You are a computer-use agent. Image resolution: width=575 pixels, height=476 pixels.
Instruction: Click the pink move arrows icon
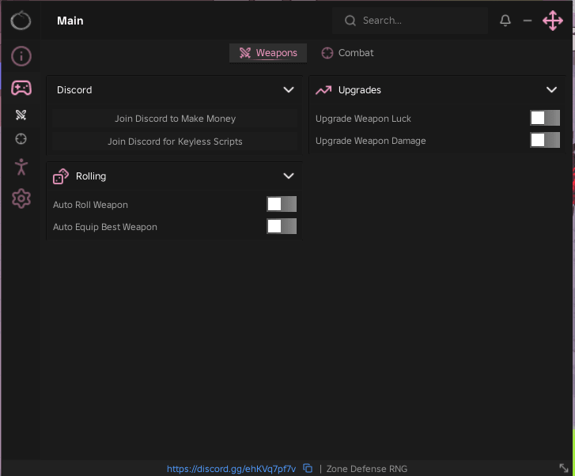[x=553, y=21]
